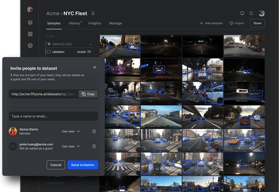This screenshot has height=192, width=279.
Task: Click the Add samples button
Action: tap(212, 23)
